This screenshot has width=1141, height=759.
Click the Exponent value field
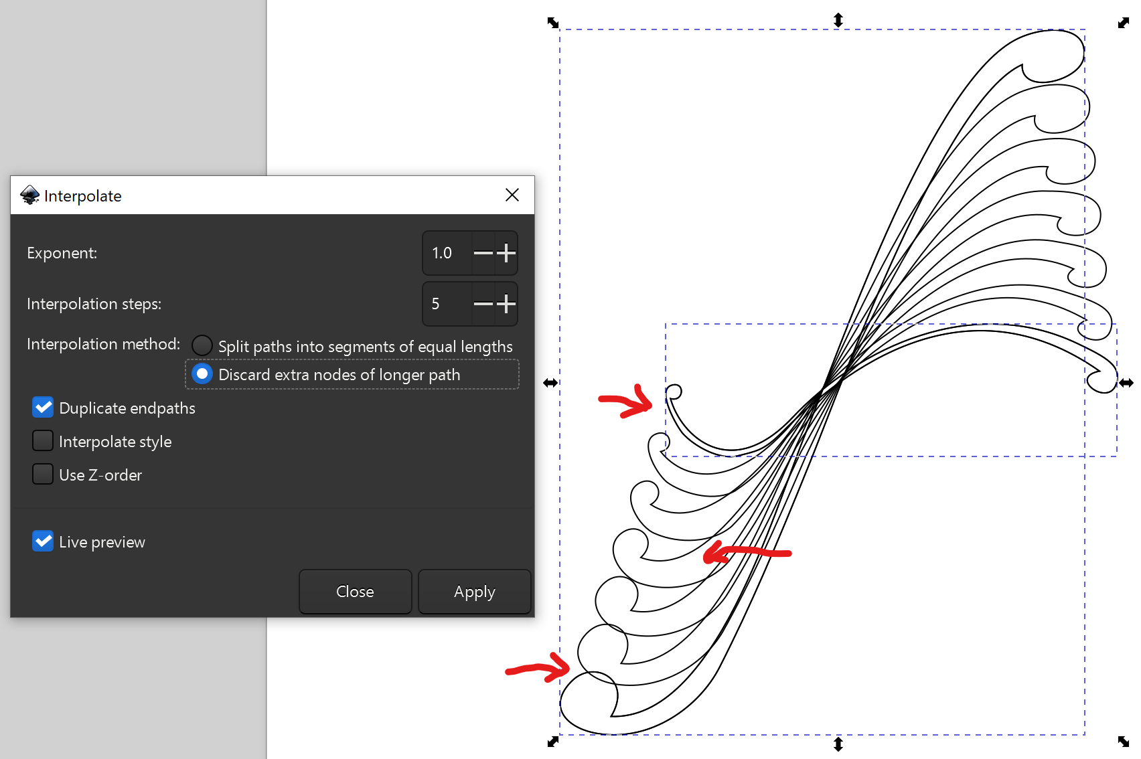[447, 253]
